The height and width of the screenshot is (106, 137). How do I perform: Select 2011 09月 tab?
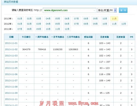[39, 29]
